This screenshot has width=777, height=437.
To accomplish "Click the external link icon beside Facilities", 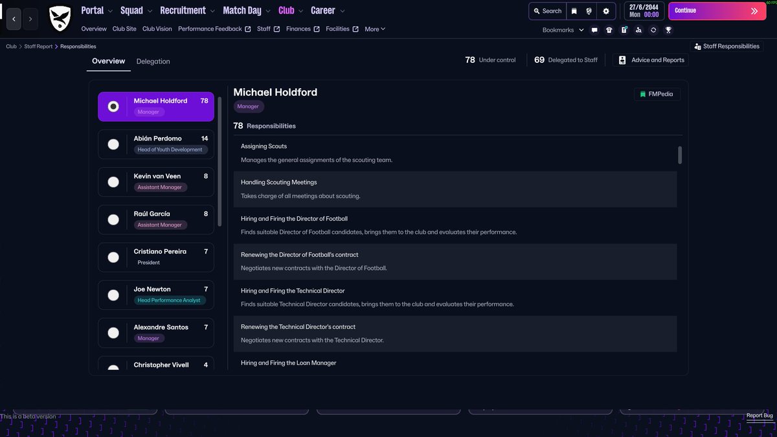I will click(x=355, y=29).
